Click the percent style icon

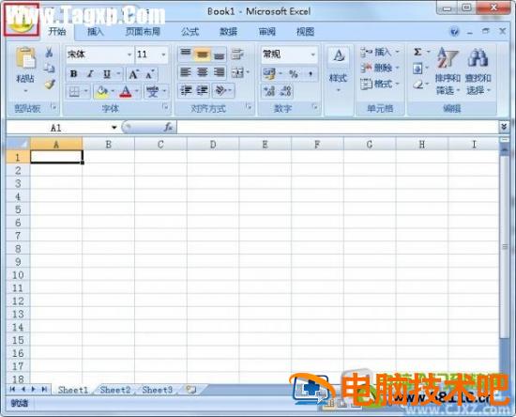(294, 73)
